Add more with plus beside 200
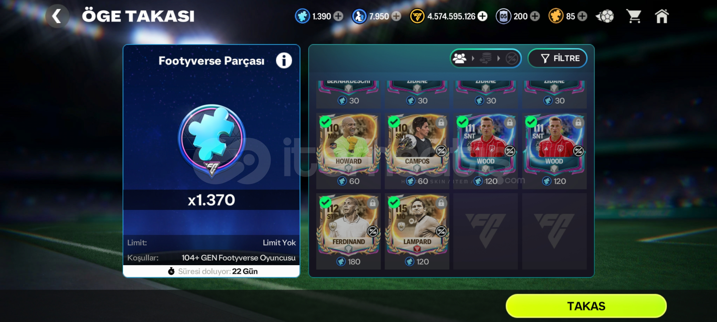The height and width of the screenshot is (322, 717). 535,16
